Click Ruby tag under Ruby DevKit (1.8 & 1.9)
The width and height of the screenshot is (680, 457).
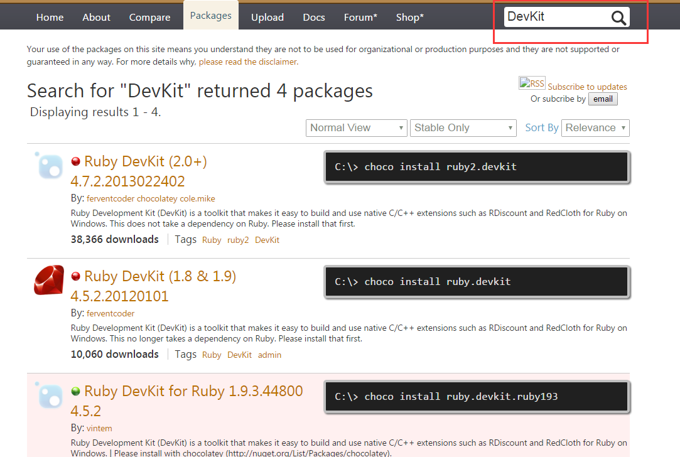[212, 355]
